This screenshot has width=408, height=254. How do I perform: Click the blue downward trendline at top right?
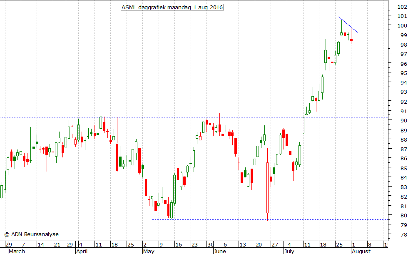[348, 25]
